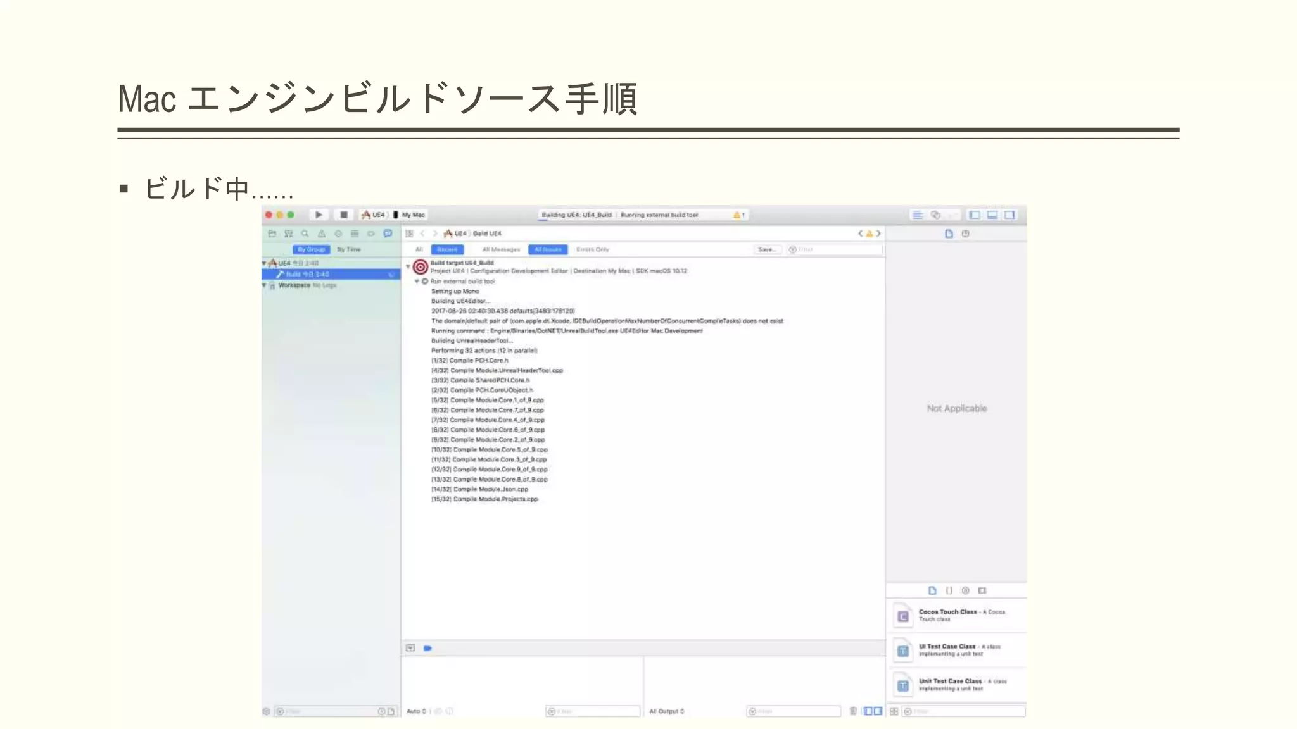The width and height of the screenshot is (1297, 729).
Task: Hide the debug area with the toggle icon
Action: (x=410, y=648)
